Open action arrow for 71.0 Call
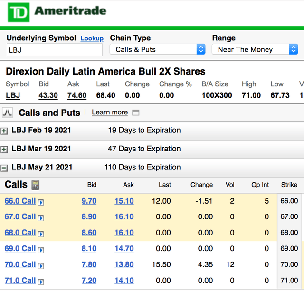 [41, 282]
